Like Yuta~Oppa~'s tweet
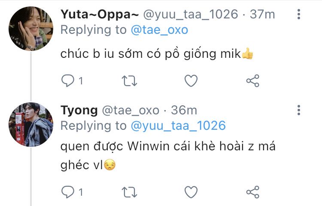Viewport: 322px width, 206px height. click(x=191, y=81)
